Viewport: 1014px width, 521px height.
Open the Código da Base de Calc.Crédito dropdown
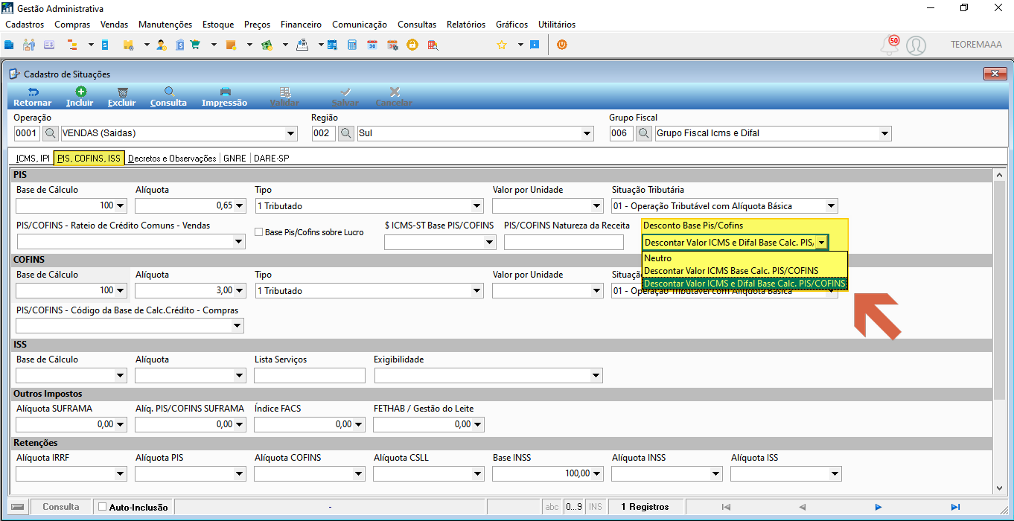pos(238,326)
